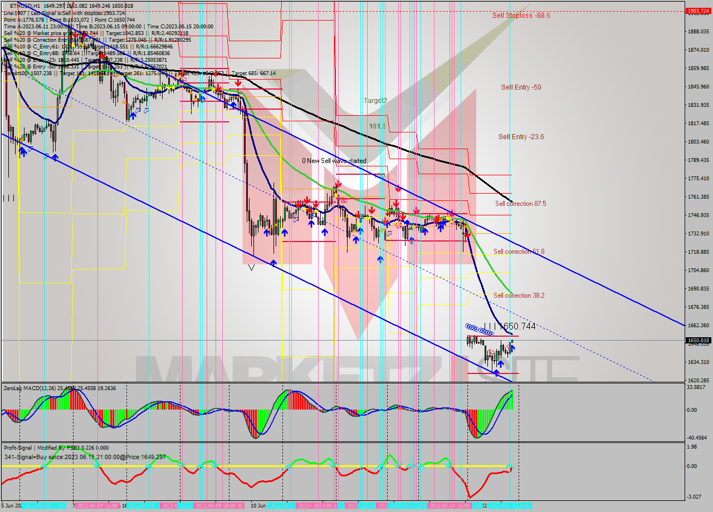Click the red 1903.724 stoploss price tag
Viewport: 713px width, 512px height.
point(698,11)
